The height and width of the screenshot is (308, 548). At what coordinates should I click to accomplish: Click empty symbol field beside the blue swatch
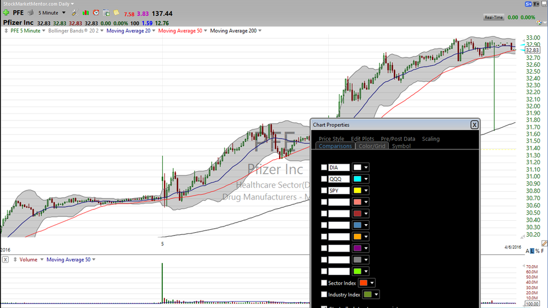(339, 225)
